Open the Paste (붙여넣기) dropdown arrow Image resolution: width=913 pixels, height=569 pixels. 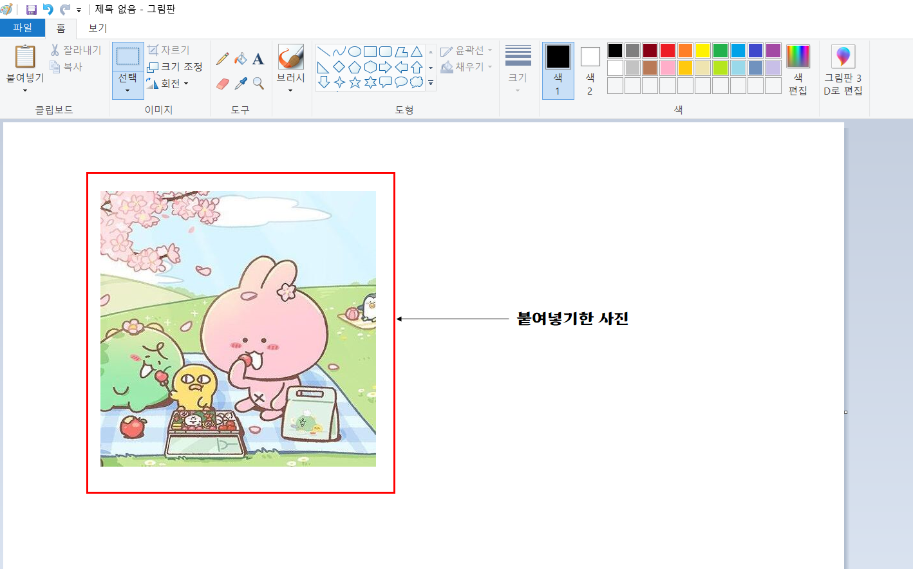[25, 91]
